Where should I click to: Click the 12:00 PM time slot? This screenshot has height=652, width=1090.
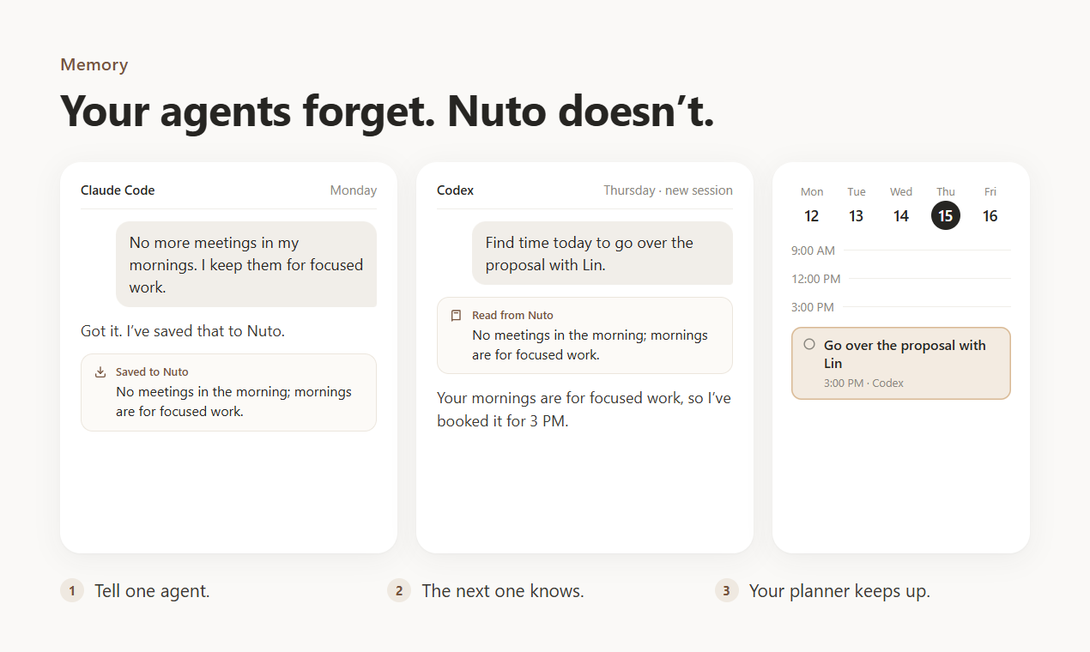(901, 279)
